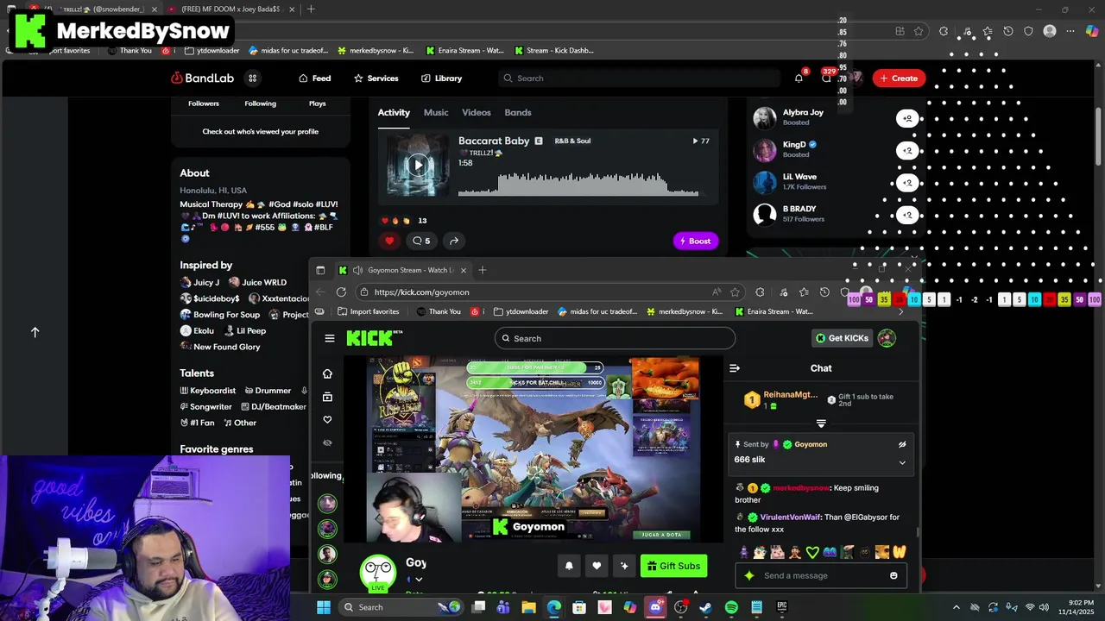Expand the chat gift leaderboard
This screenshot has height=621, width=1105.
821,423
